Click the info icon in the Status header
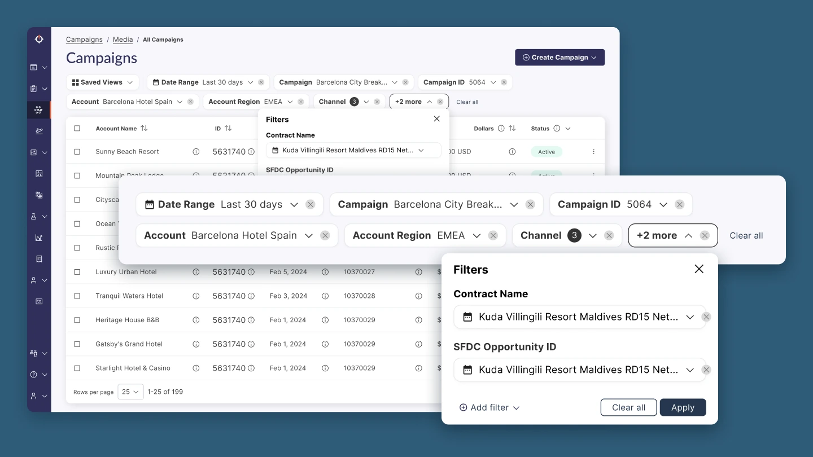The height and width of the screenshot is (457, 813). 557,129
